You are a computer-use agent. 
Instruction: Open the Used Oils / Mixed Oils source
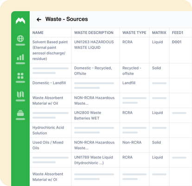(48, 145)
